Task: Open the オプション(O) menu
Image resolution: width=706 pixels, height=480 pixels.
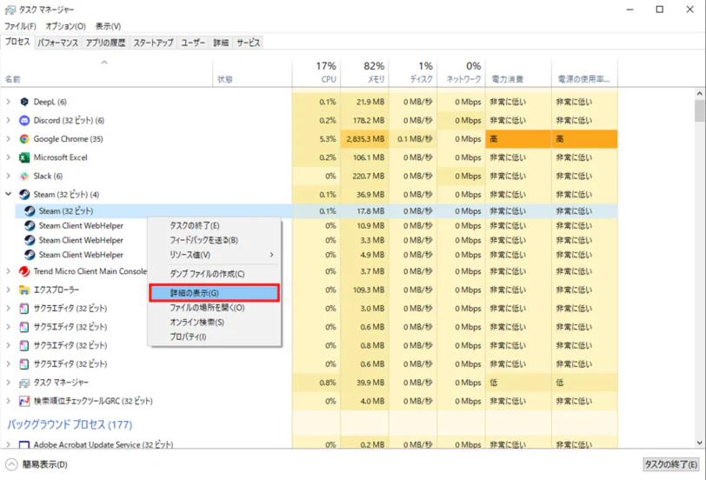Action: (66, 26)
